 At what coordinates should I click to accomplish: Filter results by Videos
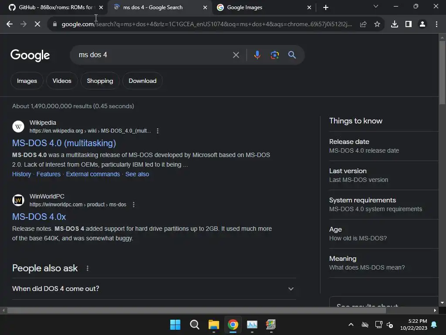[62, 81]
